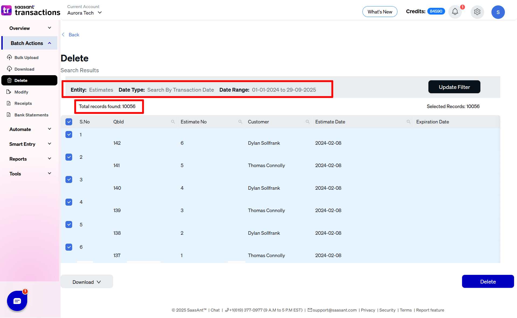Open the notifications bell

tap(455, 12)
